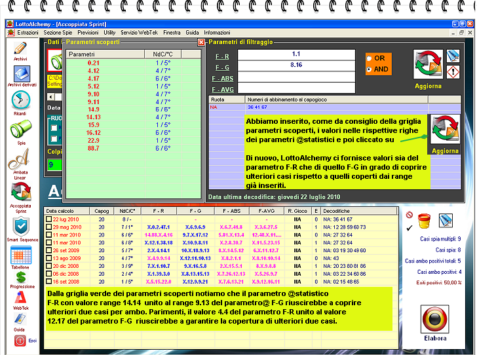This screenshot has width=477, height=355.
Task: Click the red prohibition icon near results
Action: coord(409,215)
